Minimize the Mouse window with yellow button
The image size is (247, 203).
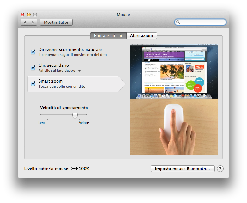click(29, 15)
